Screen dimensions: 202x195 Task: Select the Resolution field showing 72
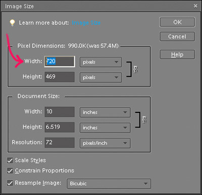click(60, 143)
